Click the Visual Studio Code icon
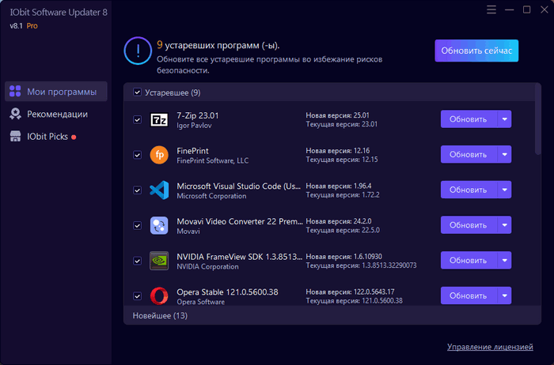This screenshot has height=365, width=554. coord(159,190)
